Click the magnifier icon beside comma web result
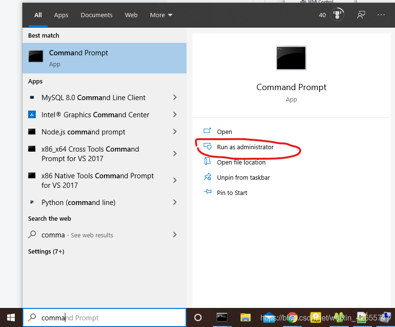 coord(32,235)
